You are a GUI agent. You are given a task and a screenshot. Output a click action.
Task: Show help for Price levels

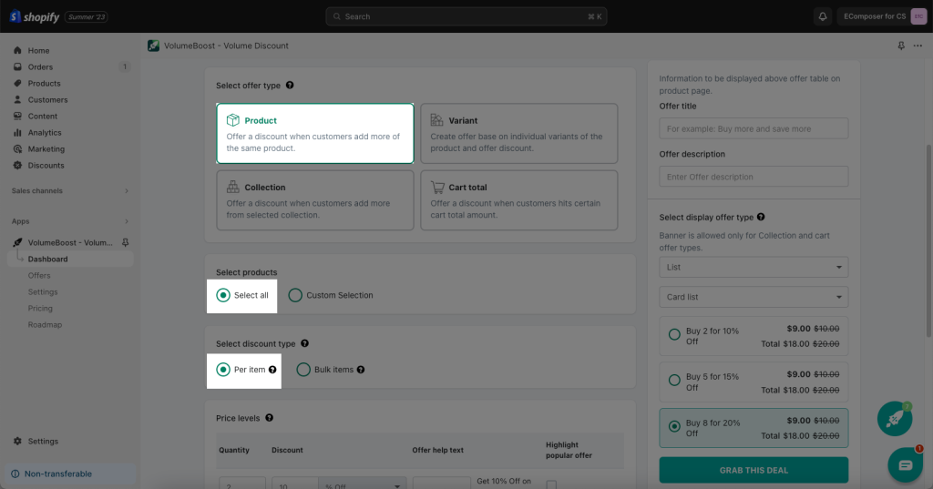[269, 418]
